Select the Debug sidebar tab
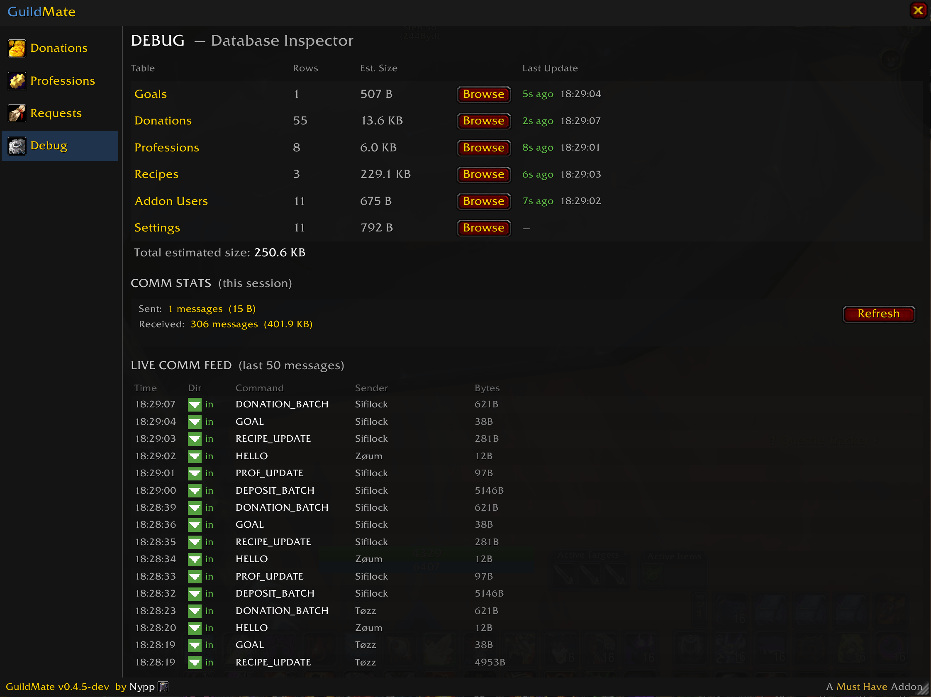The image size is (931, 697). (60, 146)
